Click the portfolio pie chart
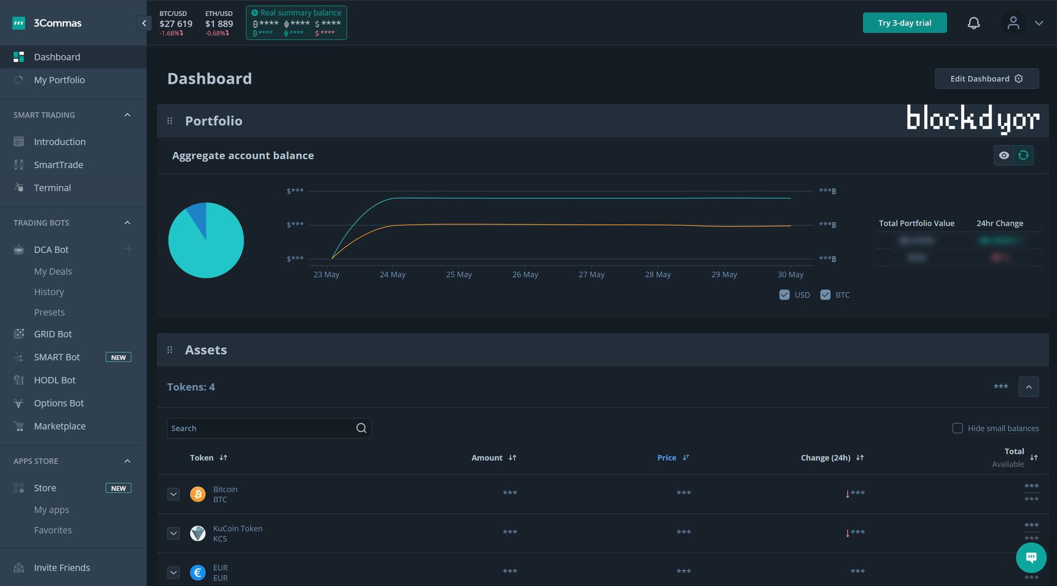Viewport: 1057px width, 586px height. tap(206, 240)
